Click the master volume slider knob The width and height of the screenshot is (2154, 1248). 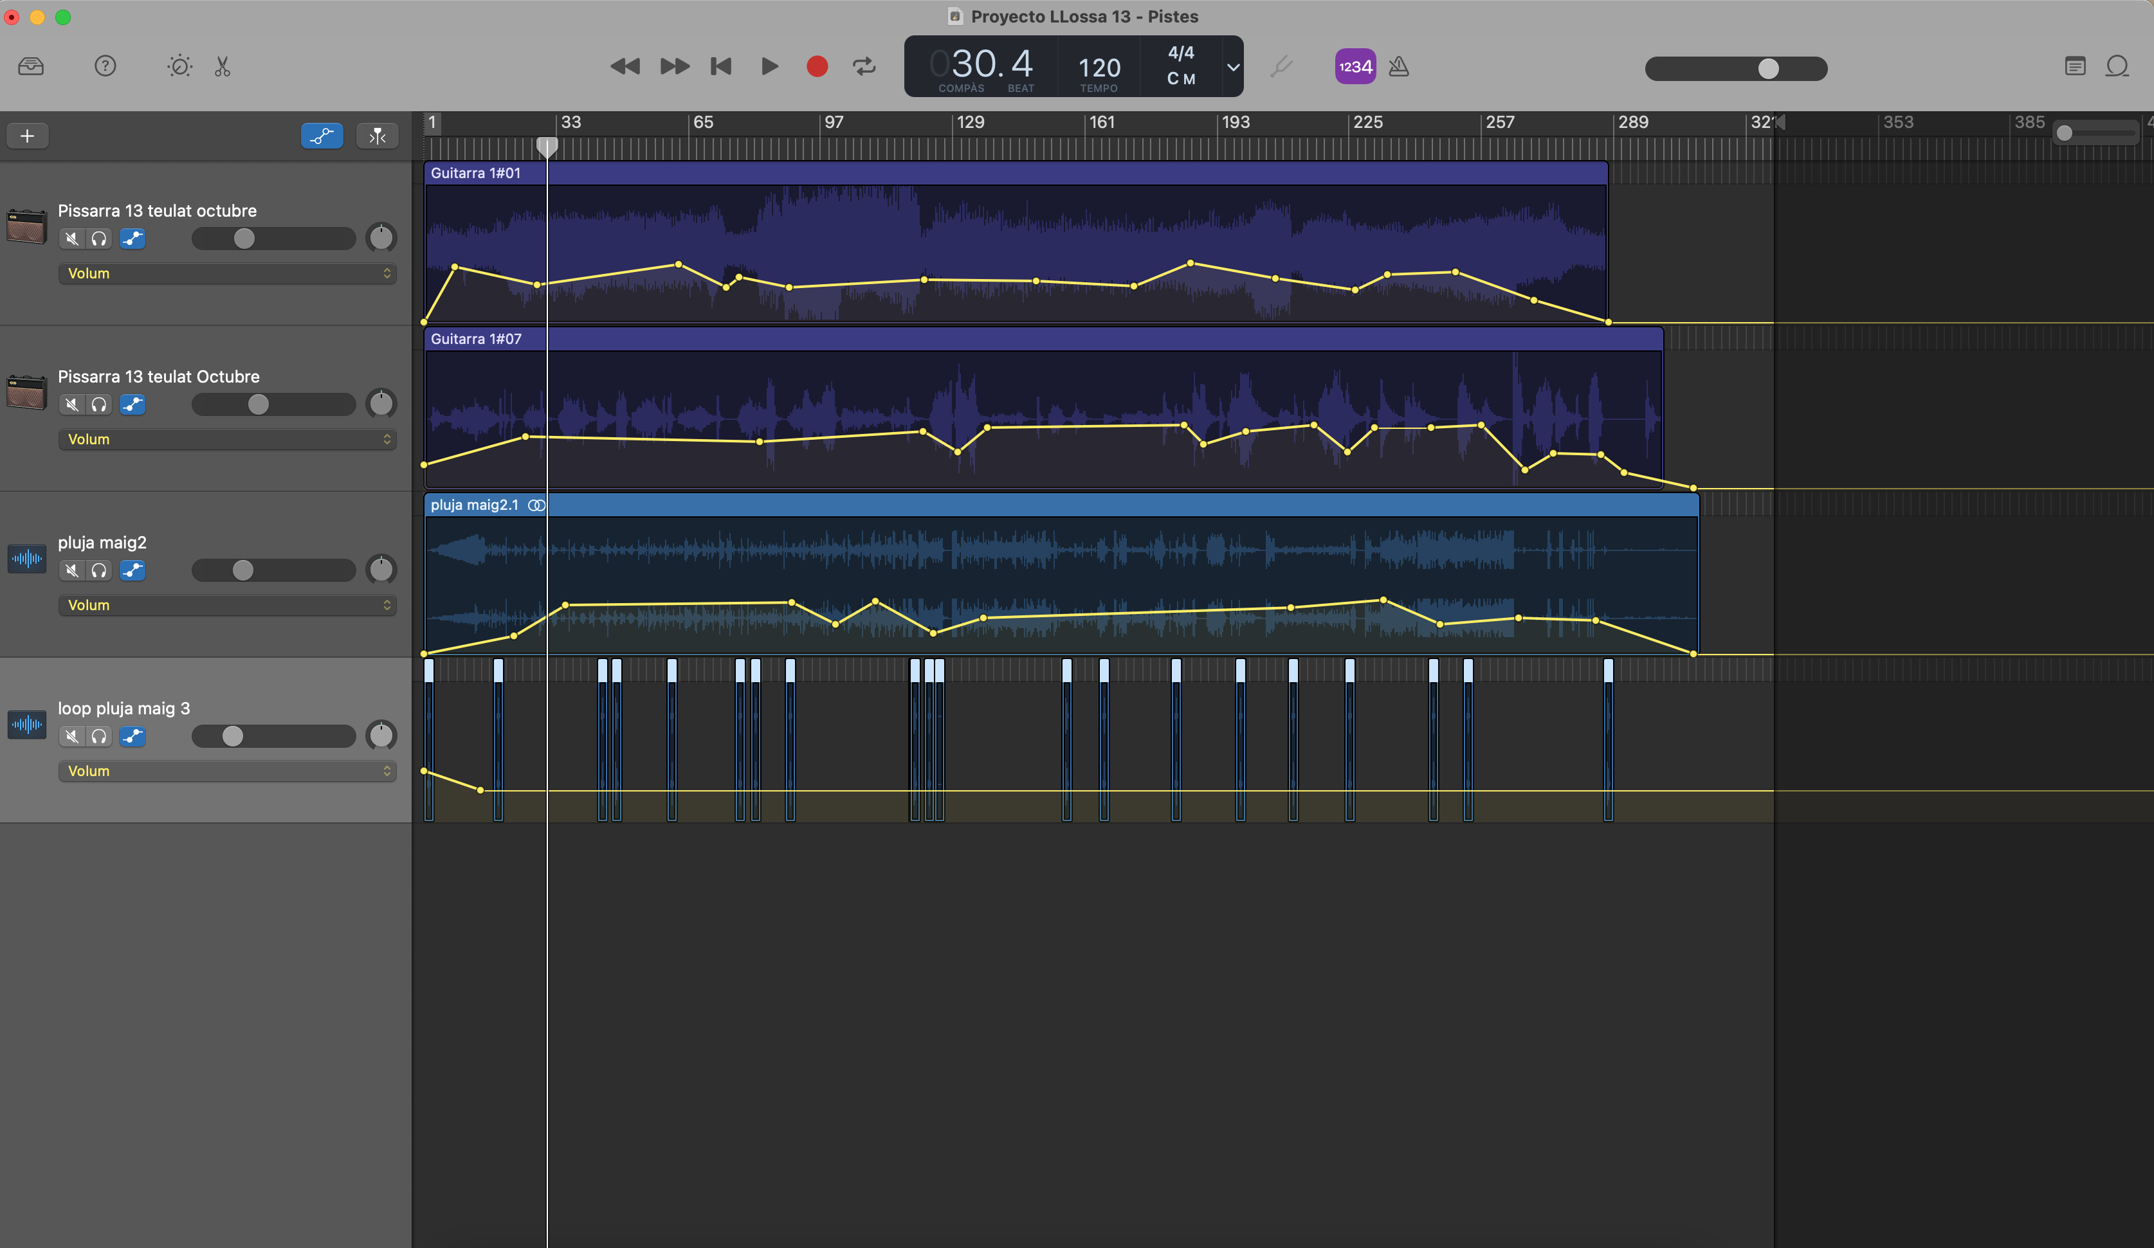pyautogui.click(x=1767, y=68)
